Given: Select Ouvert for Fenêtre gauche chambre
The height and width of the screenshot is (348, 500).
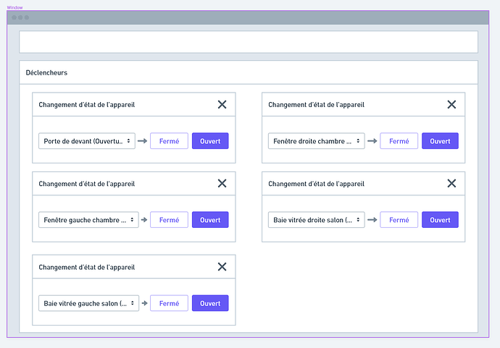Looking at the screenshot, I should coord(210,220).
